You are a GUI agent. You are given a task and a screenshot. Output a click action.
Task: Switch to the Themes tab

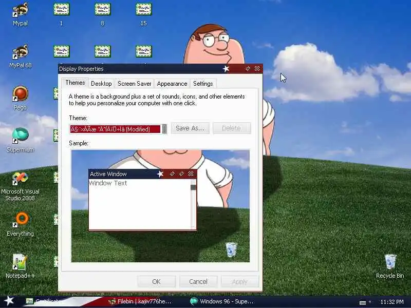coord(75,83)
